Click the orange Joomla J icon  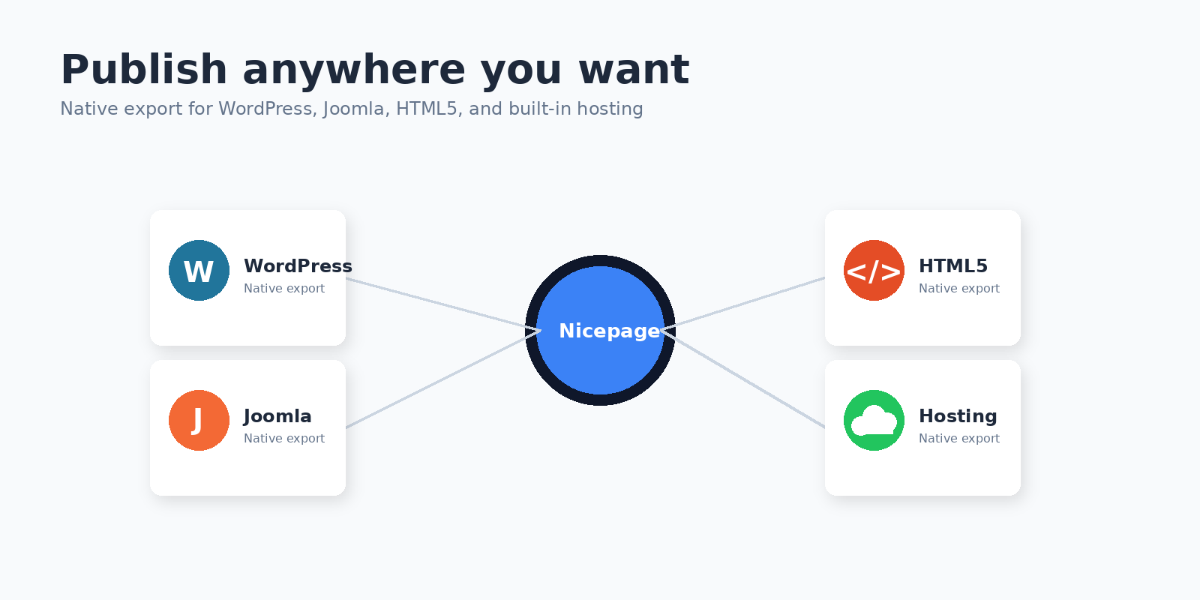pos(199,421)
